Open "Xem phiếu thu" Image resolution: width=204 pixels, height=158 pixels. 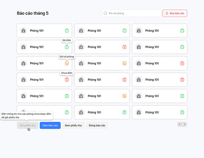point(73,125)
